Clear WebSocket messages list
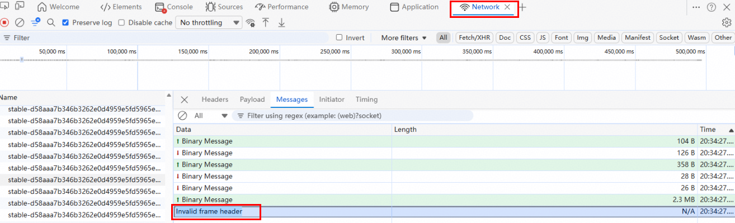Viewport: 735px width, 223px height. [182, 116]
